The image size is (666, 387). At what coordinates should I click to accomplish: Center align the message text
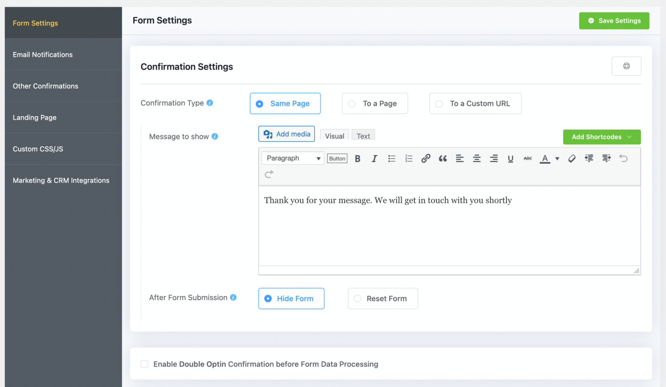point(477,158)
